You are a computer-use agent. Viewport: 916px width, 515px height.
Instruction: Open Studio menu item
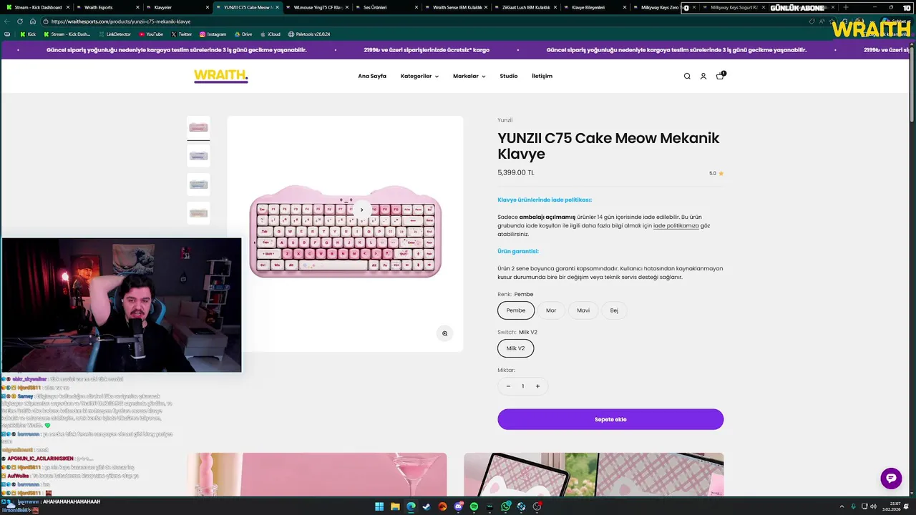(509, 76)
